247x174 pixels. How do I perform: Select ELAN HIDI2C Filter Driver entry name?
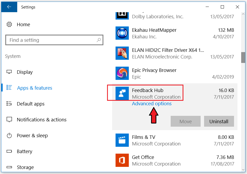168,50
